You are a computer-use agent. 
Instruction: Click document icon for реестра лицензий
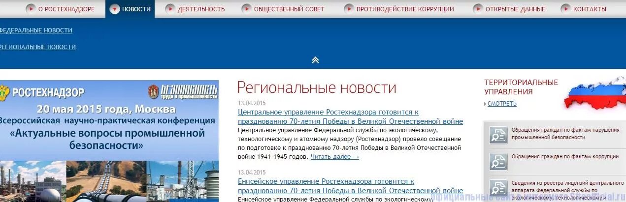(x=498, y=189)
